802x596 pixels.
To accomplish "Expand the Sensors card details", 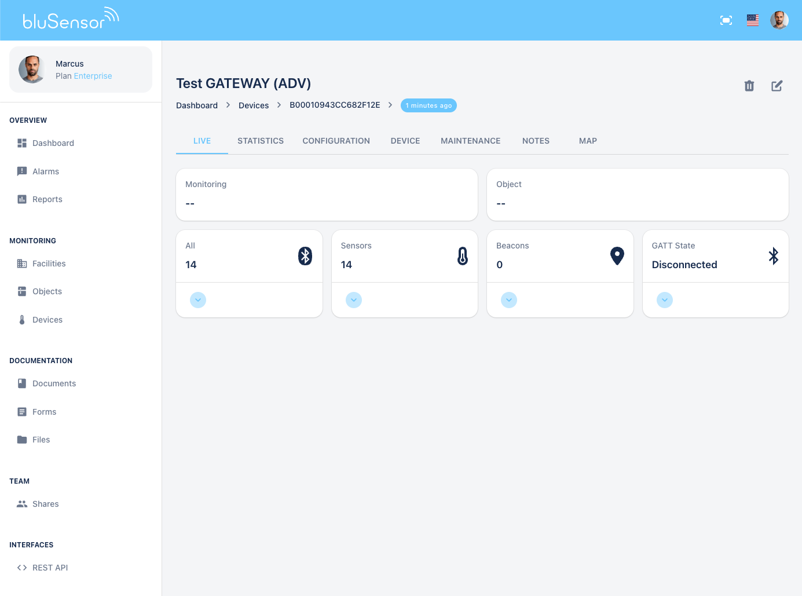I will click(353, 300).
